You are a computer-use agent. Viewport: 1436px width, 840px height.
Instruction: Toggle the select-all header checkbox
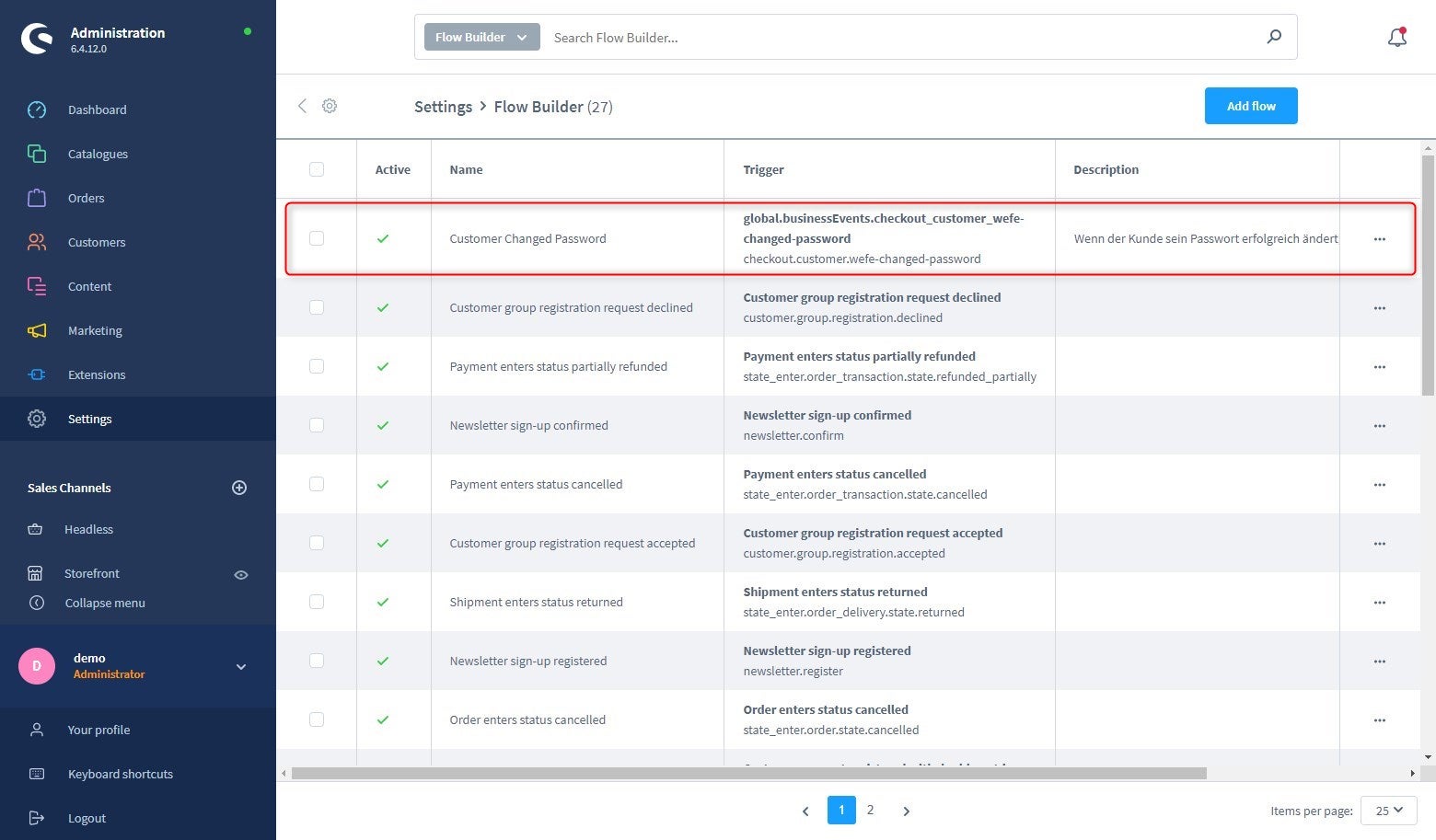coord(317,169)
